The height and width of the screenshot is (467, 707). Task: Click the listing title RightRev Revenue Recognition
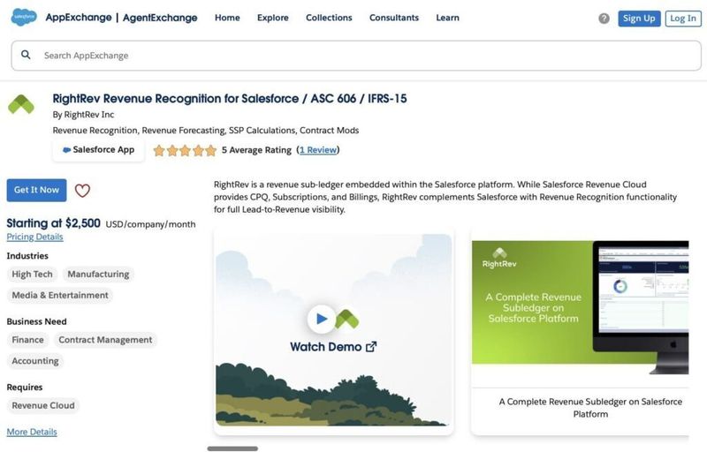[230, 99]
